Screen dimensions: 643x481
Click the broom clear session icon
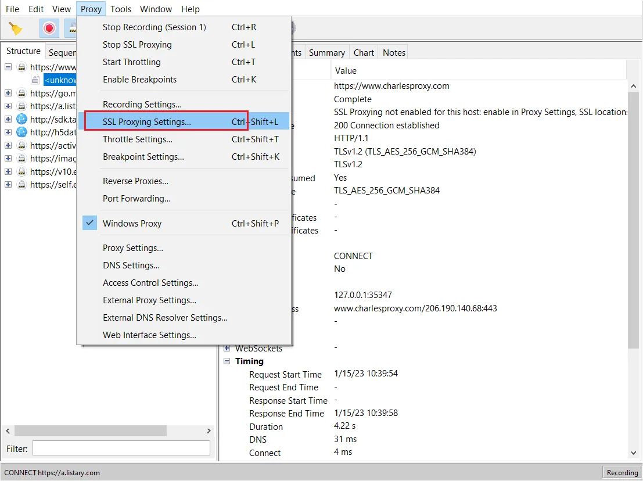[16, 28]
